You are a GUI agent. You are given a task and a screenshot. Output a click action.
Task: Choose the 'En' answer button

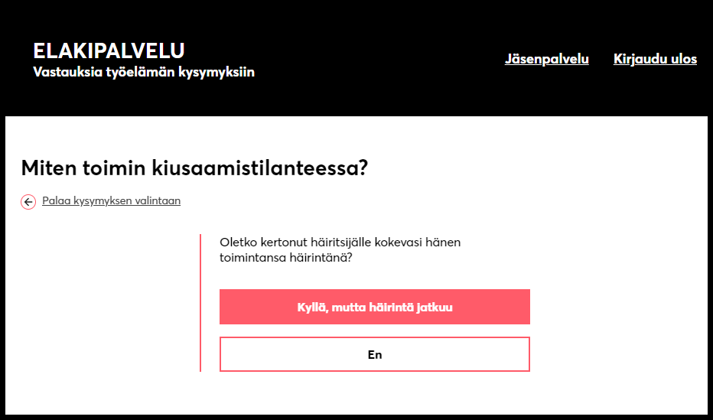[x=375, y=354]
